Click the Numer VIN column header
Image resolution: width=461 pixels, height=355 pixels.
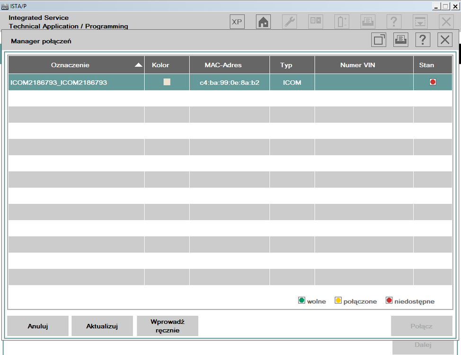click(x=364, y=65)
